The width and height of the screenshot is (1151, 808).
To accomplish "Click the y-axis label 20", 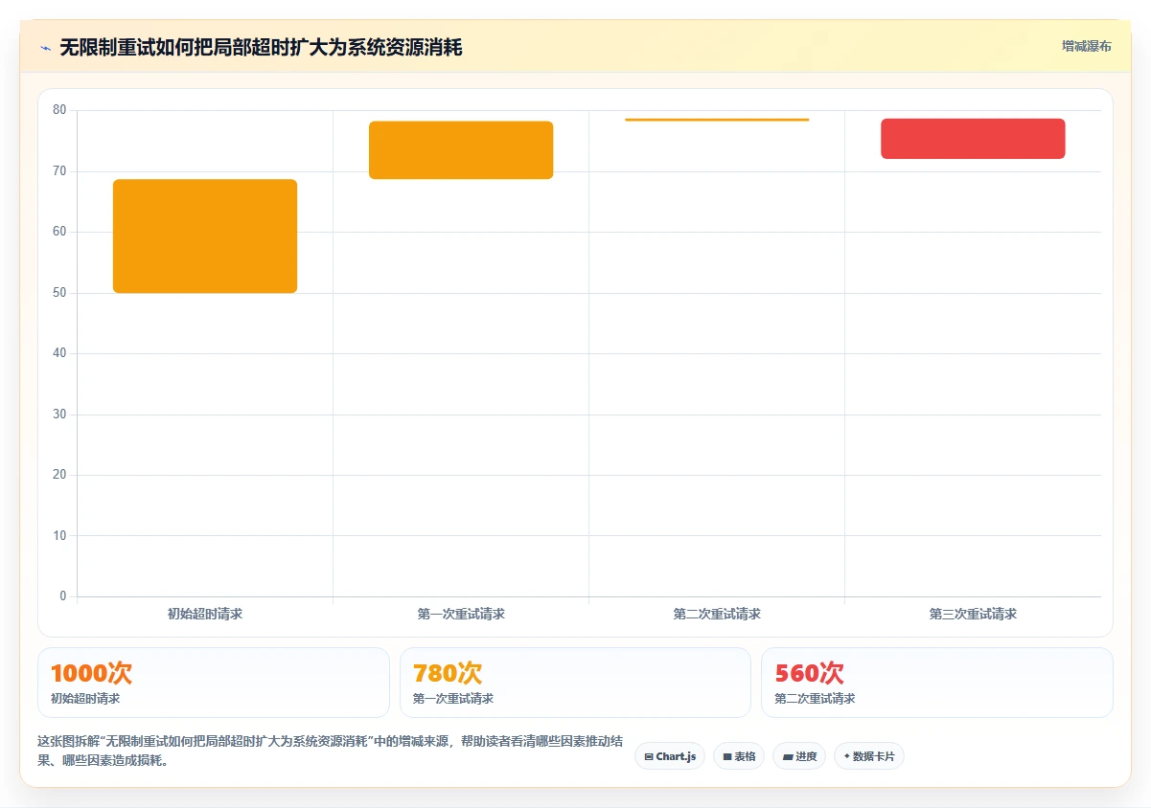I will pyautogui.click(x=59, y=475).
